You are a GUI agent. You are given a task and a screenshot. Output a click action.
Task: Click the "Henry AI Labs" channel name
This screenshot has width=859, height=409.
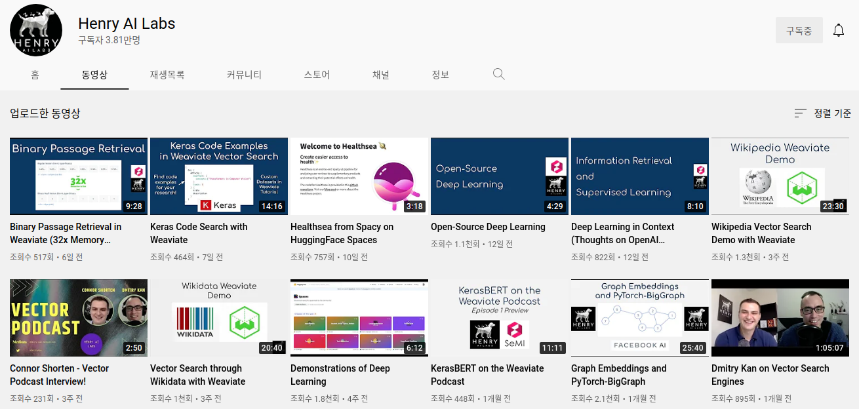click(127, 24)
